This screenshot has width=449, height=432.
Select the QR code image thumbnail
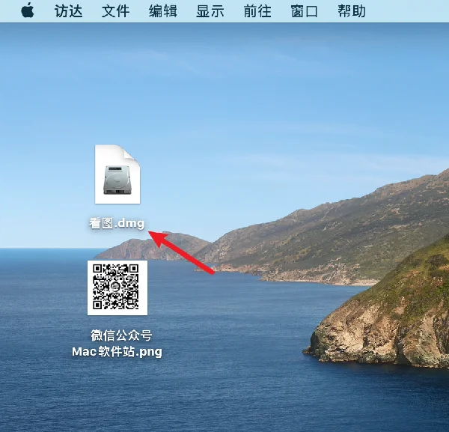coord(117,288)
